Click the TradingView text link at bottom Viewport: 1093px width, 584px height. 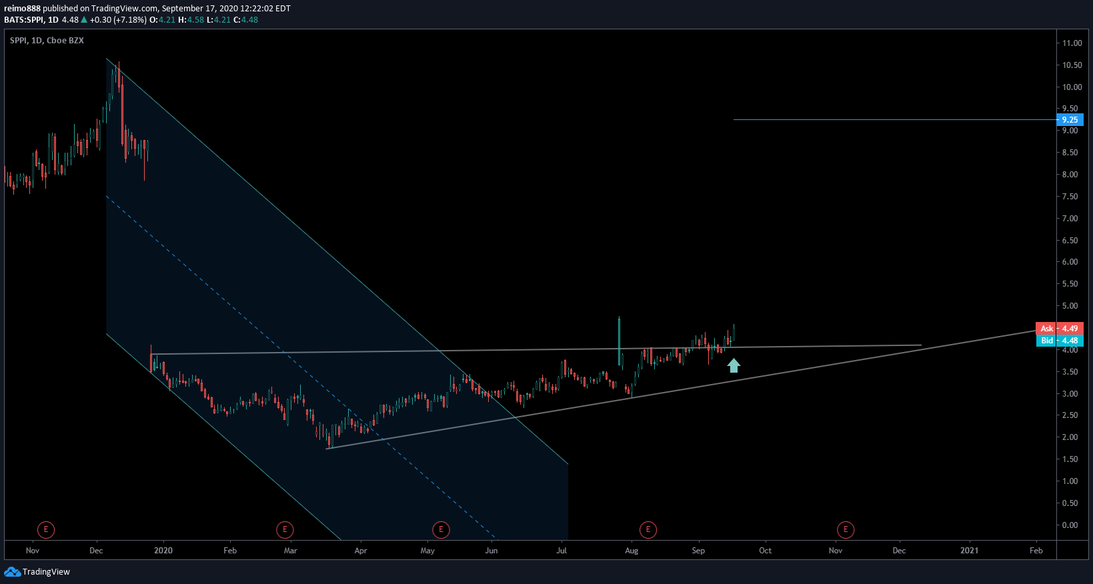coord(46,572)
